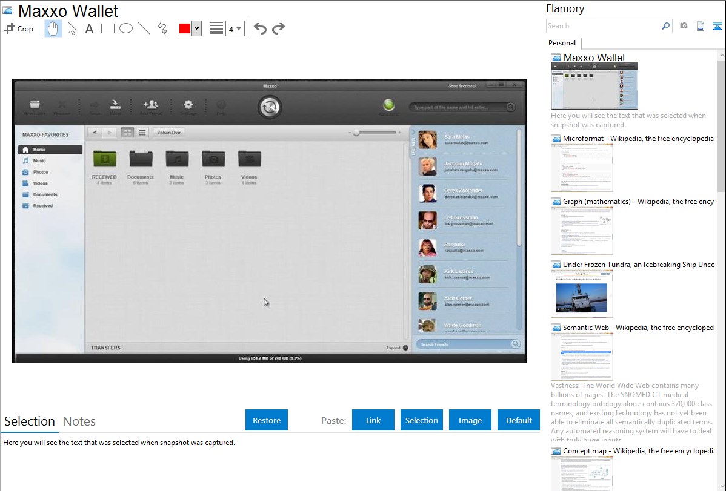
Task: Switch Maxxo to list view
Action: pos(142,133)
